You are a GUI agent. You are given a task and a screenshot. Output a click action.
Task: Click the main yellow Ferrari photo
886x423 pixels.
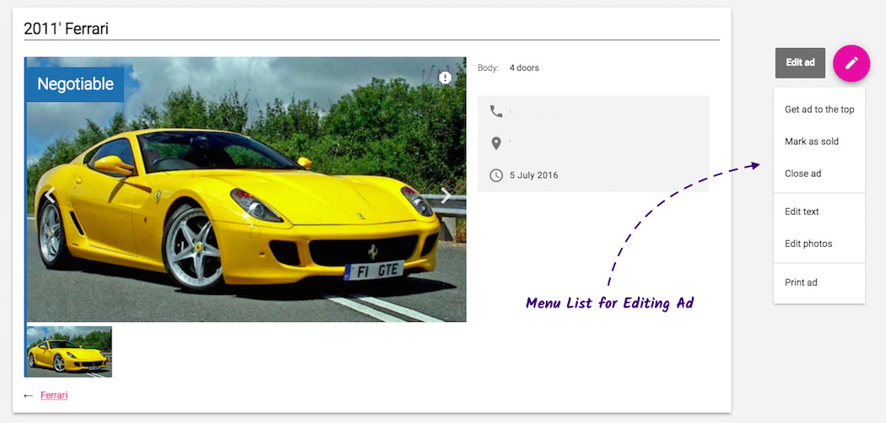246,190
